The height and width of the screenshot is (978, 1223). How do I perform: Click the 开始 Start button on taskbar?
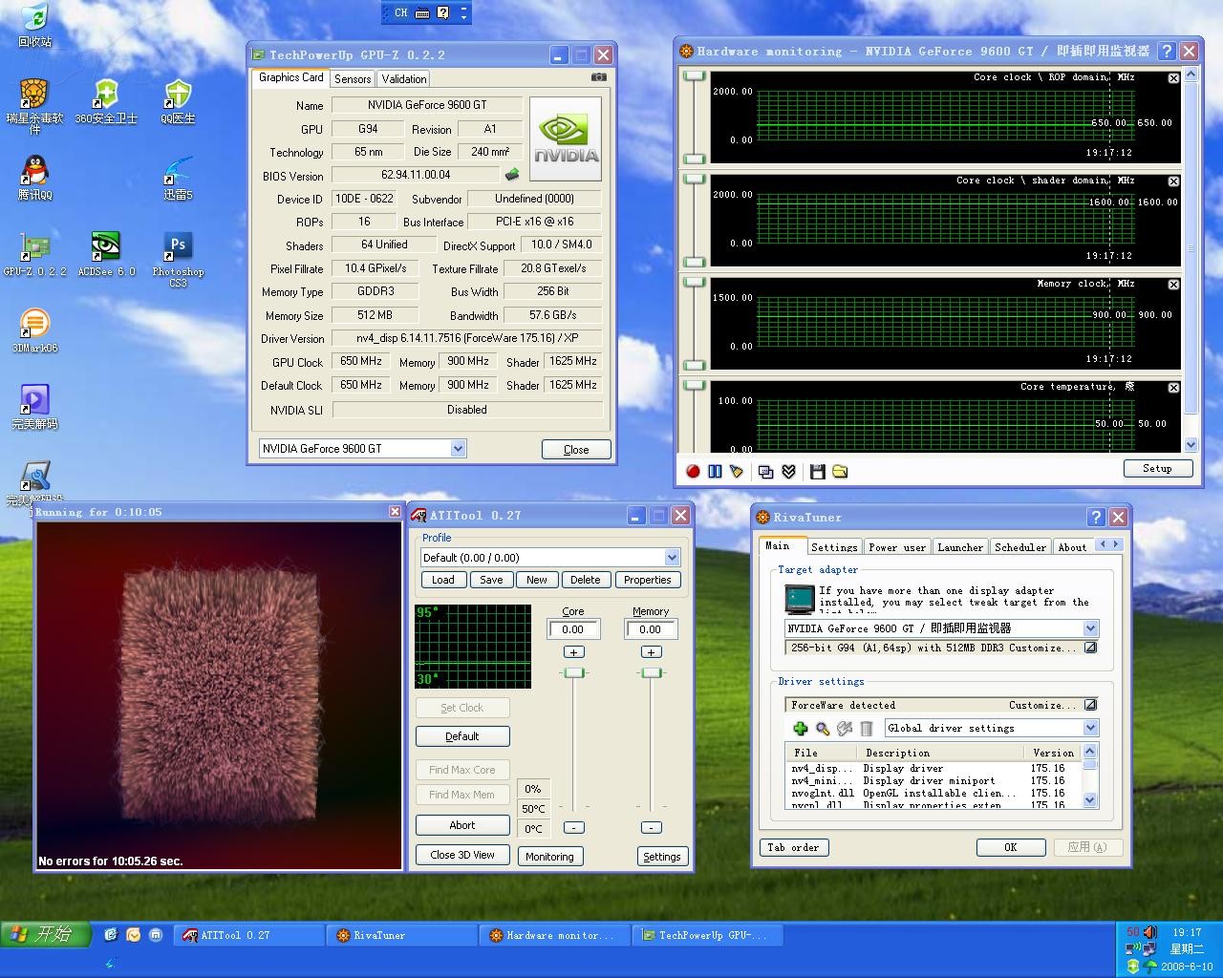click(x=45, y=934)
